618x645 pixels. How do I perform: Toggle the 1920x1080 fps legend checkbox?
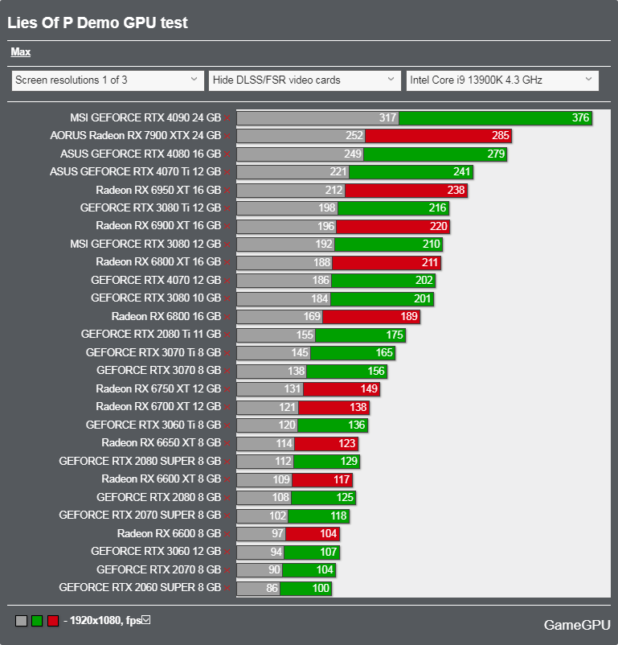146,619
